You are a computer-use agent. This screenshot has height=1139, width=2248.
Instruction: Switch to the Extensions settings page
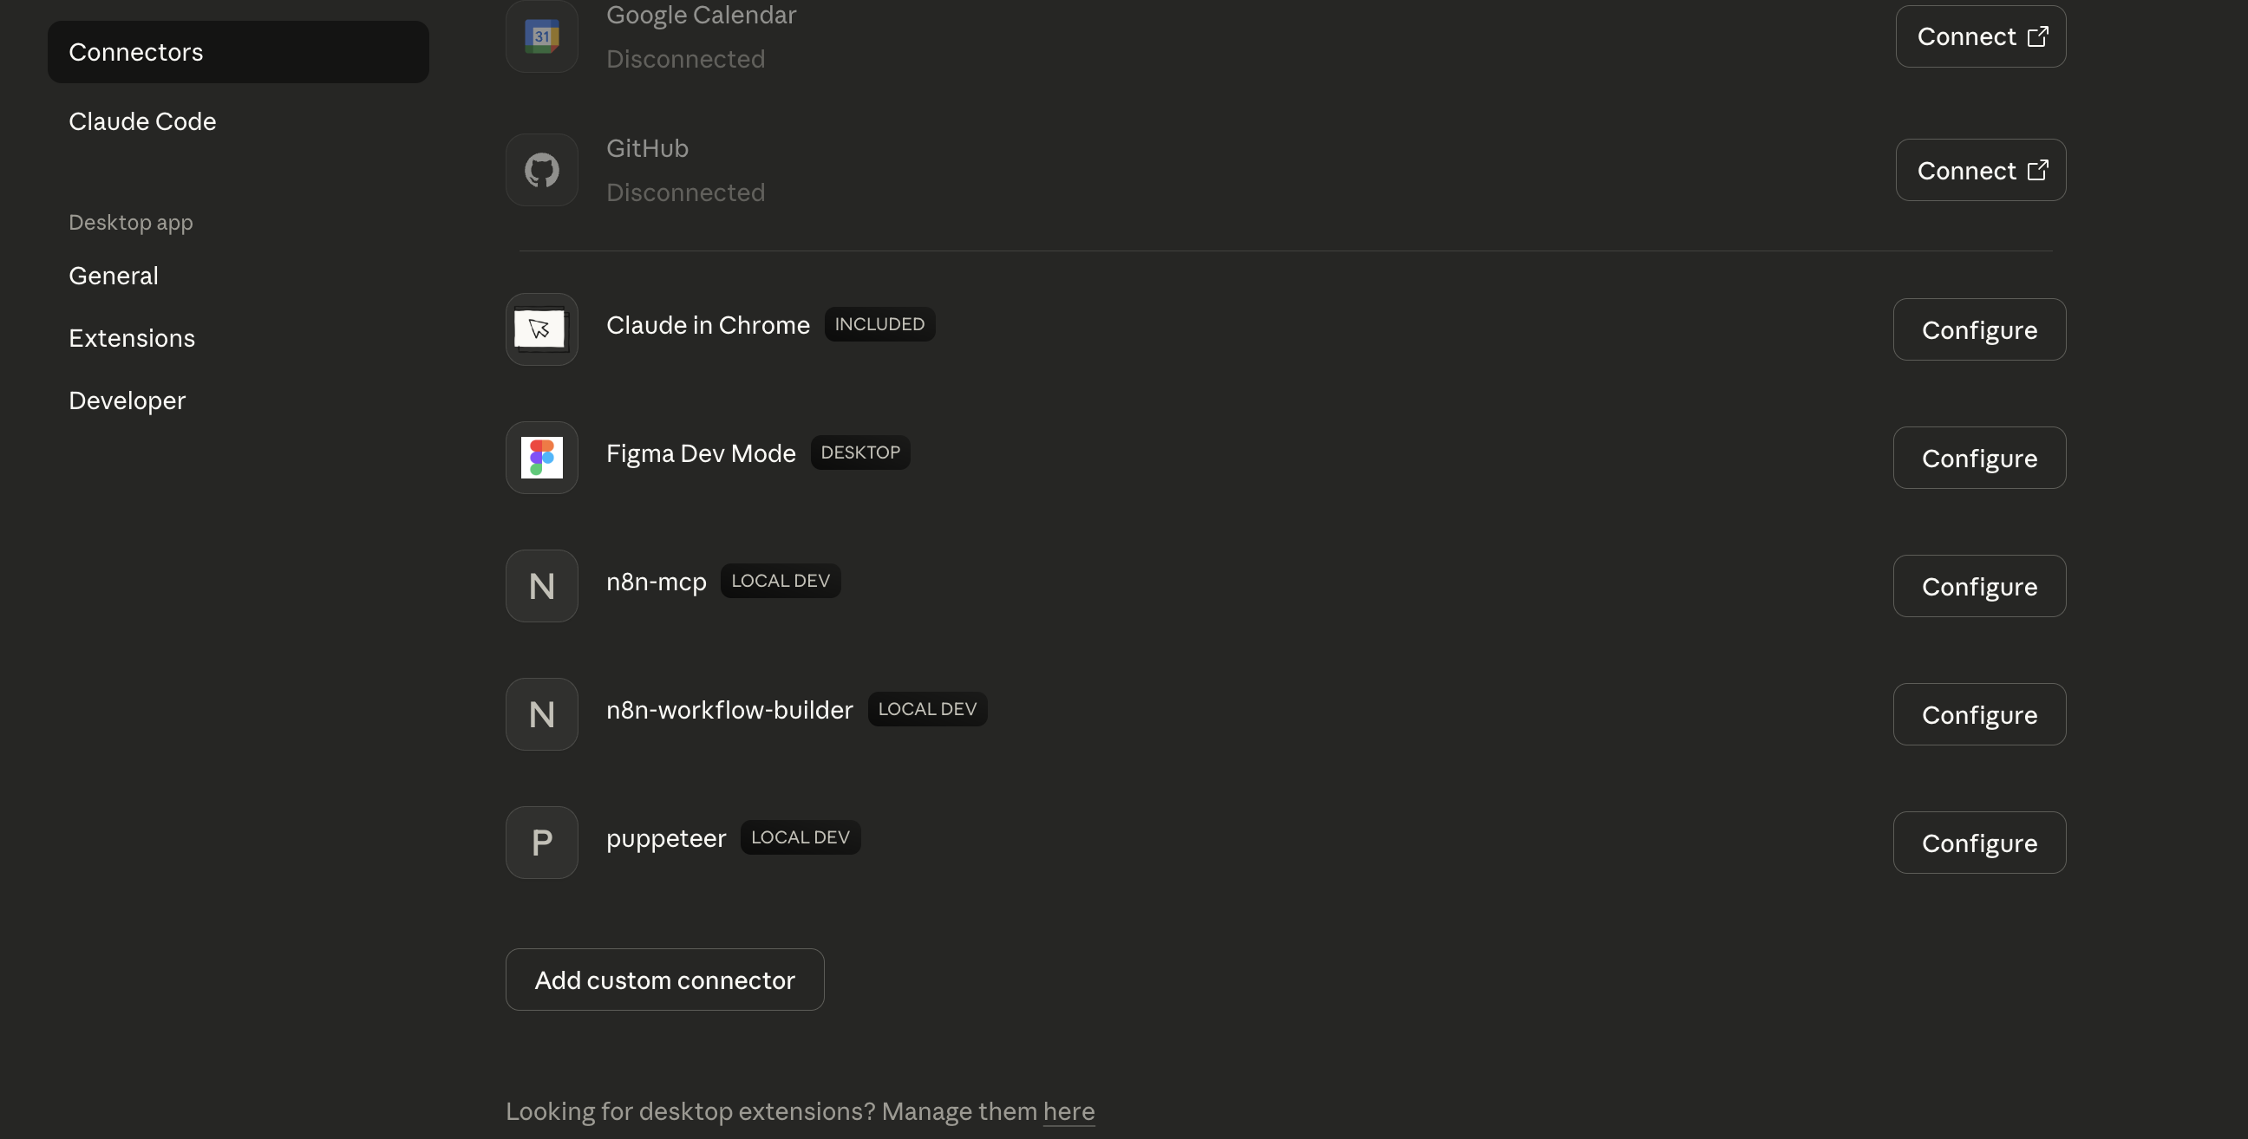pos(132,337)
